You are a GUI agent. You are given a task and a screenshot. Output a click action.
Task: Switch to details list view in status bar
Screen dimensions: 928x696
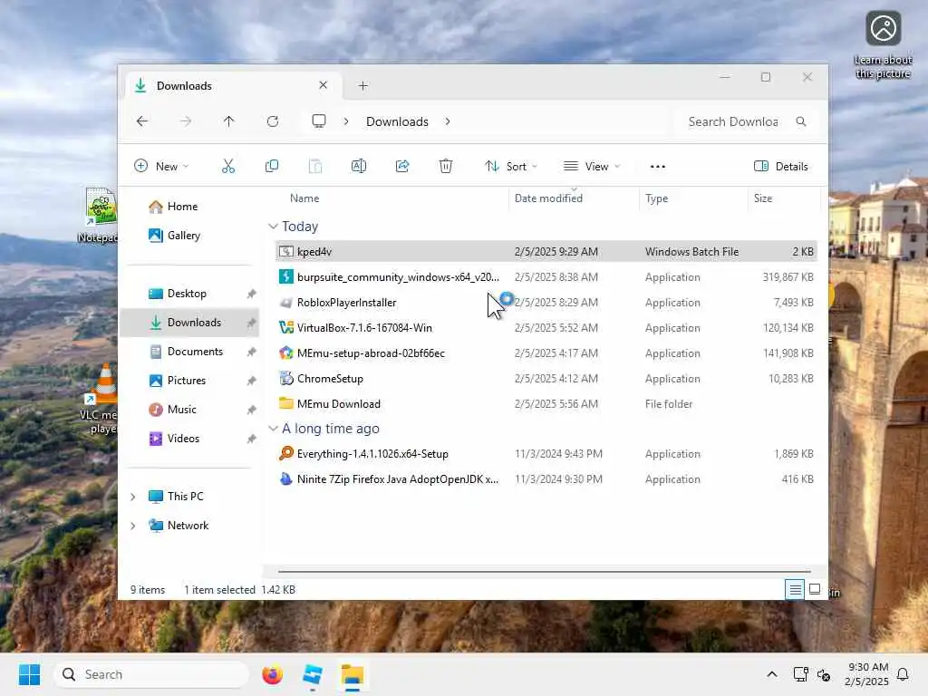point(795,589)
